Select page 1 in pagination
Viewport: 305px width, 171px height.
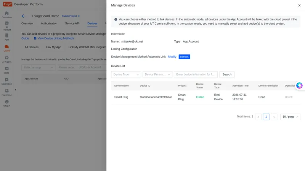pyautogui.click(x=266, y=117)
